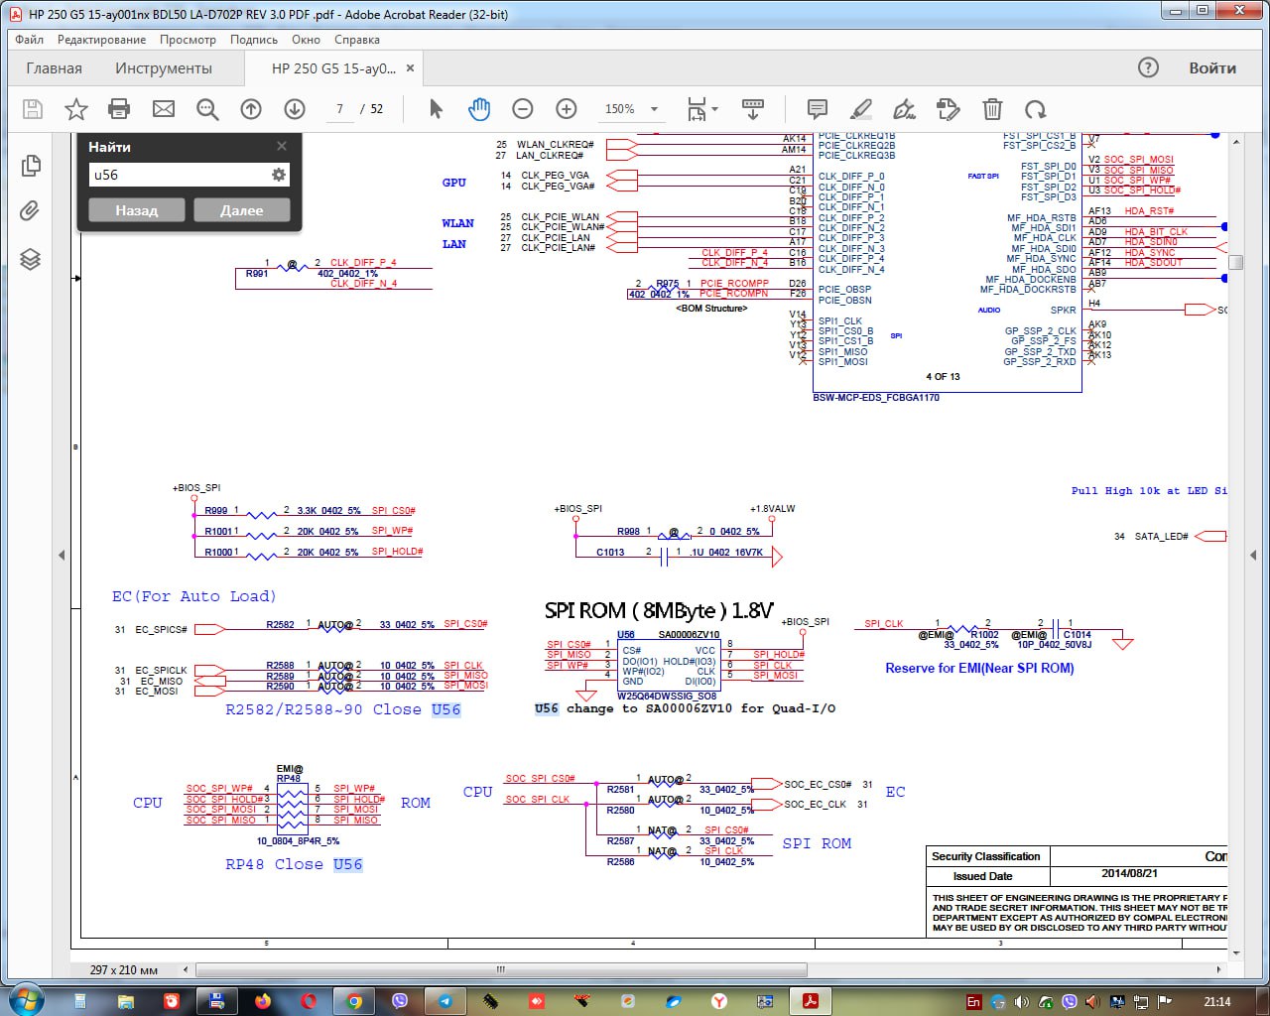This screenshot has width=1270, height=1016.
Task: Click the scroll down arrow
Action: pos(1235,952)
